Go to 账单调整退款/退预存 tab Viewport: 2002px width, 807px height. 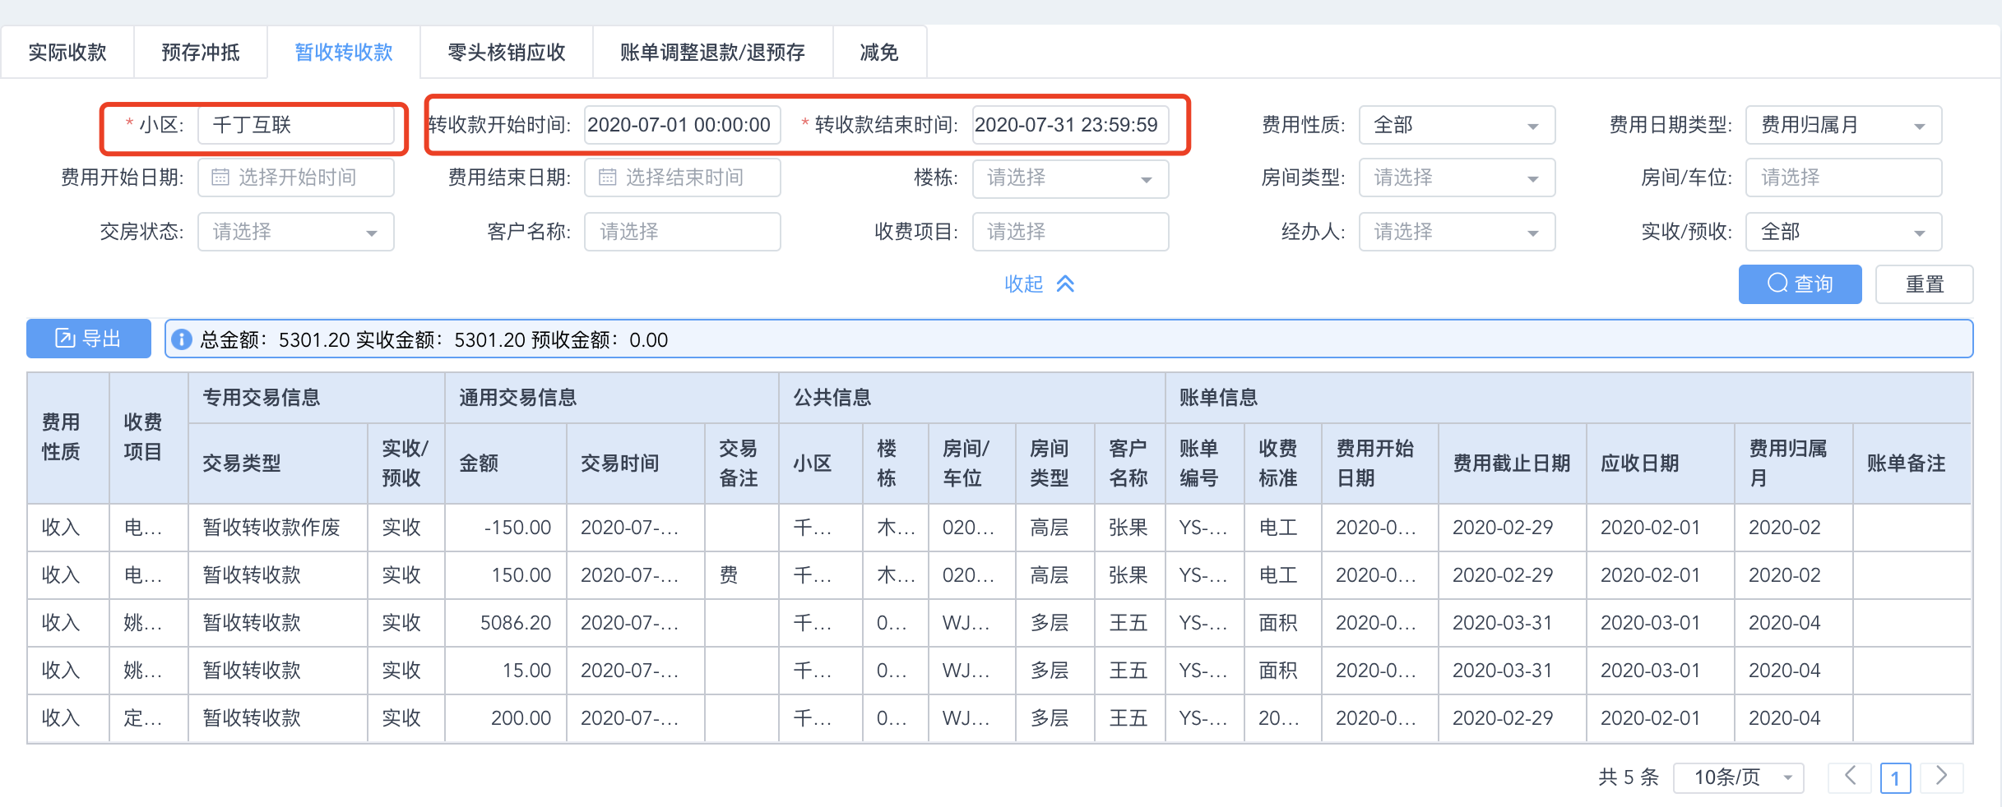pyautogui.click(x=712, y=53)
